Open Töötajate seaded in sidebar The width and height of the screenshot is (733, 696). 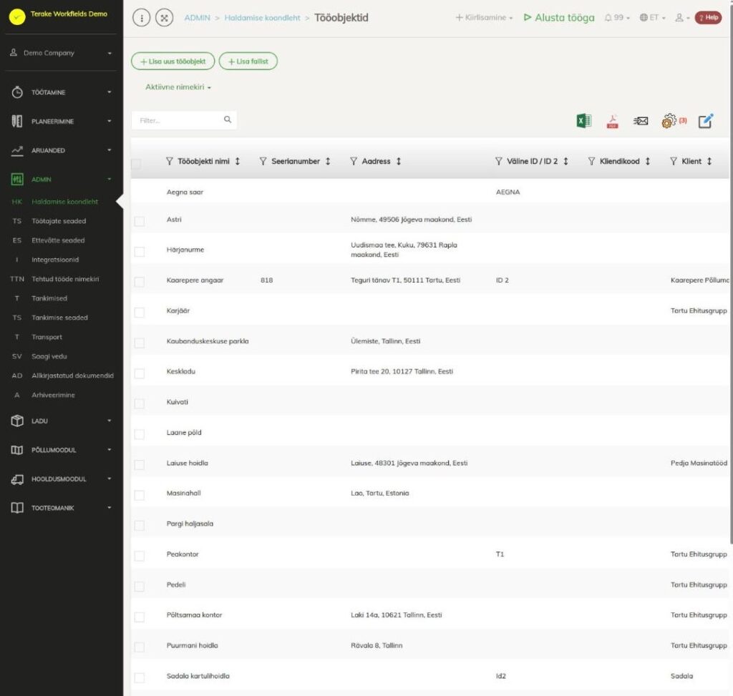click(x=59, y=221)
